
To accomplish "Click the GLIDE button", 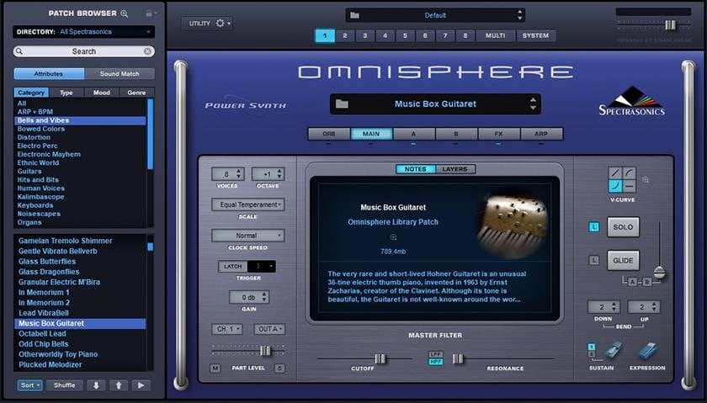I will point(623,261).
